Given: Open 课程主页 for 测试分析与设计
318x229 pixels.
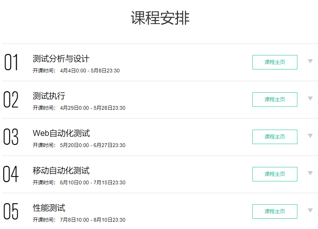Looking at the screenshot, I should pos(275,62).
